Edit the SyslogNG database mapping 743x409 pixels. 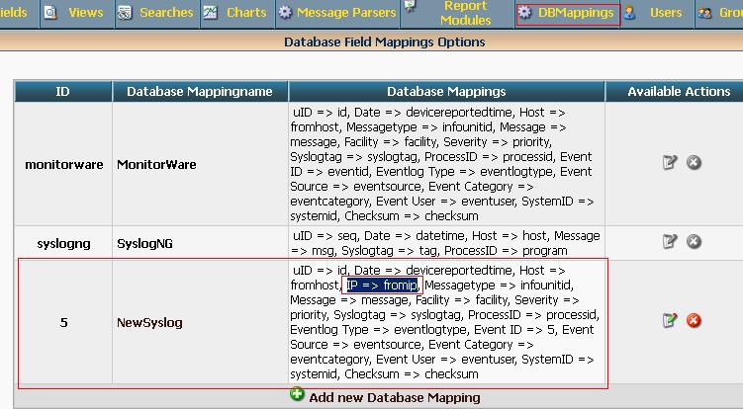click(x=670, y=241)
